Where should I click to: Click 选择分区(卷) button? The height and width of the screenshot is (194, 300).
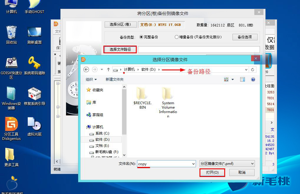[x=120, y=24]
